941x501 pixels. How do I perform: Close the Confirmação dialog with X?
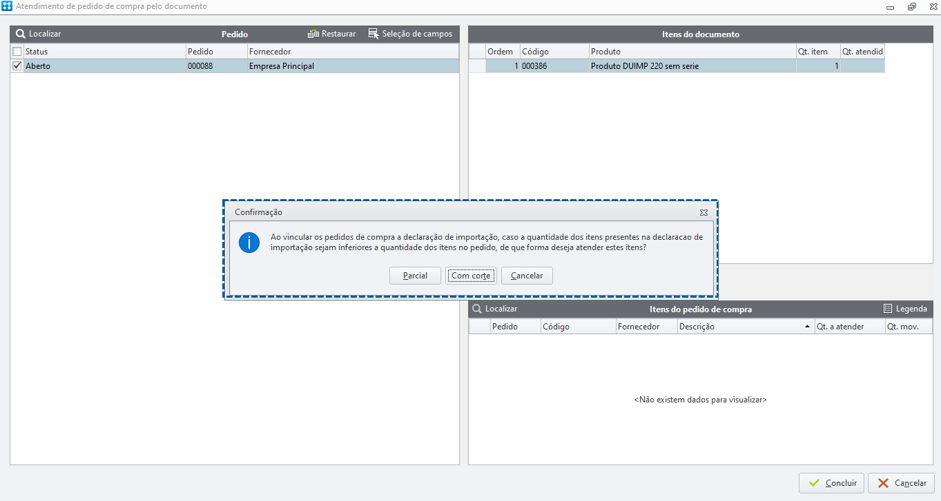pyautogui.click(x=704, y=212)
